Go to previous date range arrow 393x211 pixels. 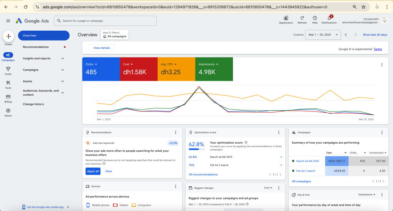[x=346, y=35]
